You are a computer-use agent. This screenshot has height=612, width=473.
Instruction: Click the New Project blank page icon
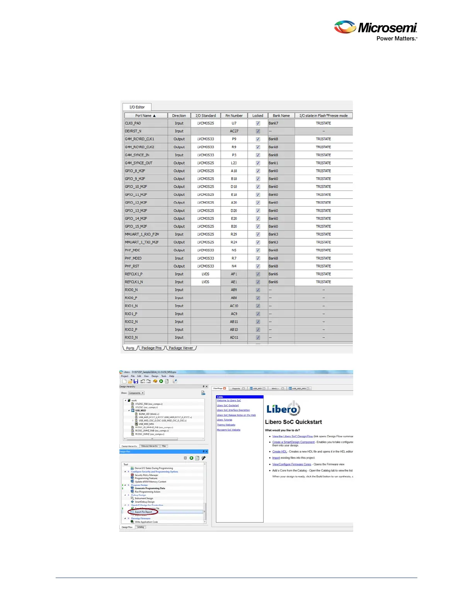(x=124, y=381)
